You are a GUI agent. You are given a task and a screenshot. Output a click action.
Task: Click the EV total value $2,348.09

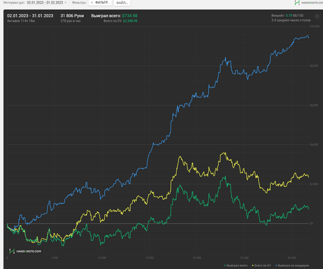pos(130,21)
